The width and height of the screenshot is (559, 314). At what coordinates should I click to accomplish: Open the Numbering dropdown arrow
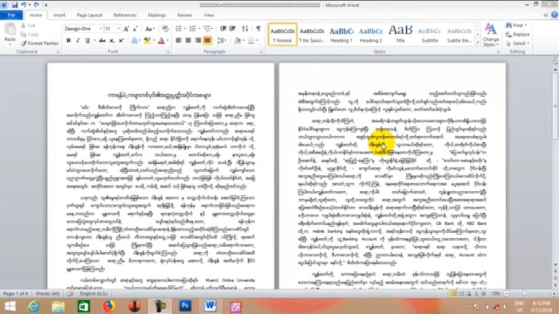(x=199, y=28)
